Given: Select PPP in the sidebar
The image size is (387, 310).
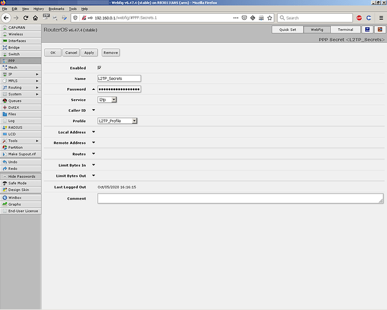Looking at the screenshot, I should pos(20,61).
